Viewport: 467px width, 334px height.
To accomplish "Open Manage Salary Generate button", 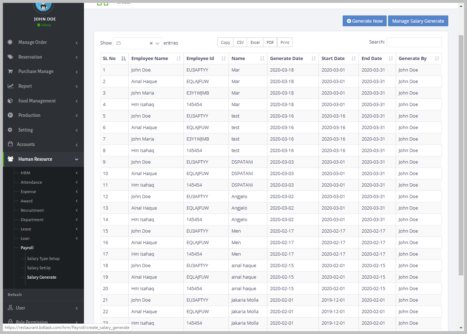I will [x=418, y=21].
